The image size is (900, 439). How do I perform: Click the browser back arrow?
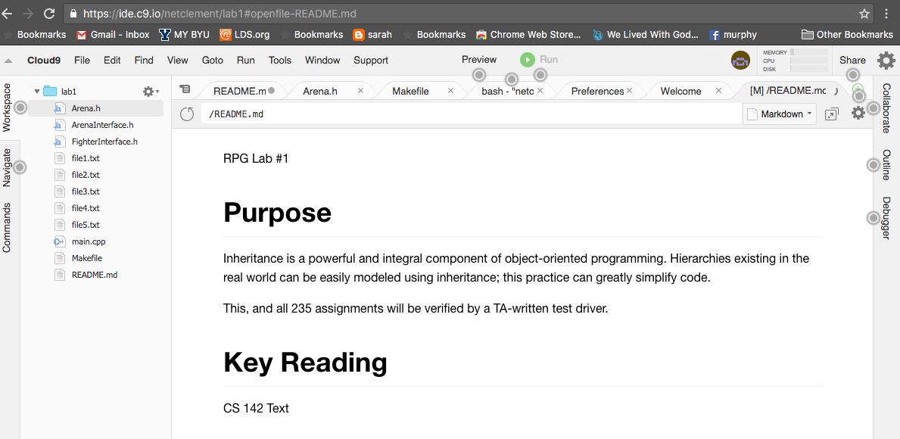point(8,13)
